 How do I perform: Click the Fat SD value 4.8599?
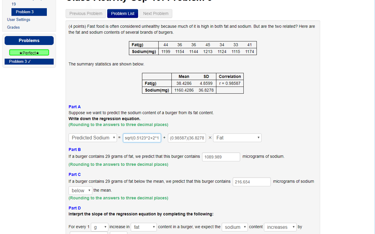pyautogui.click(x=206, y=83)
